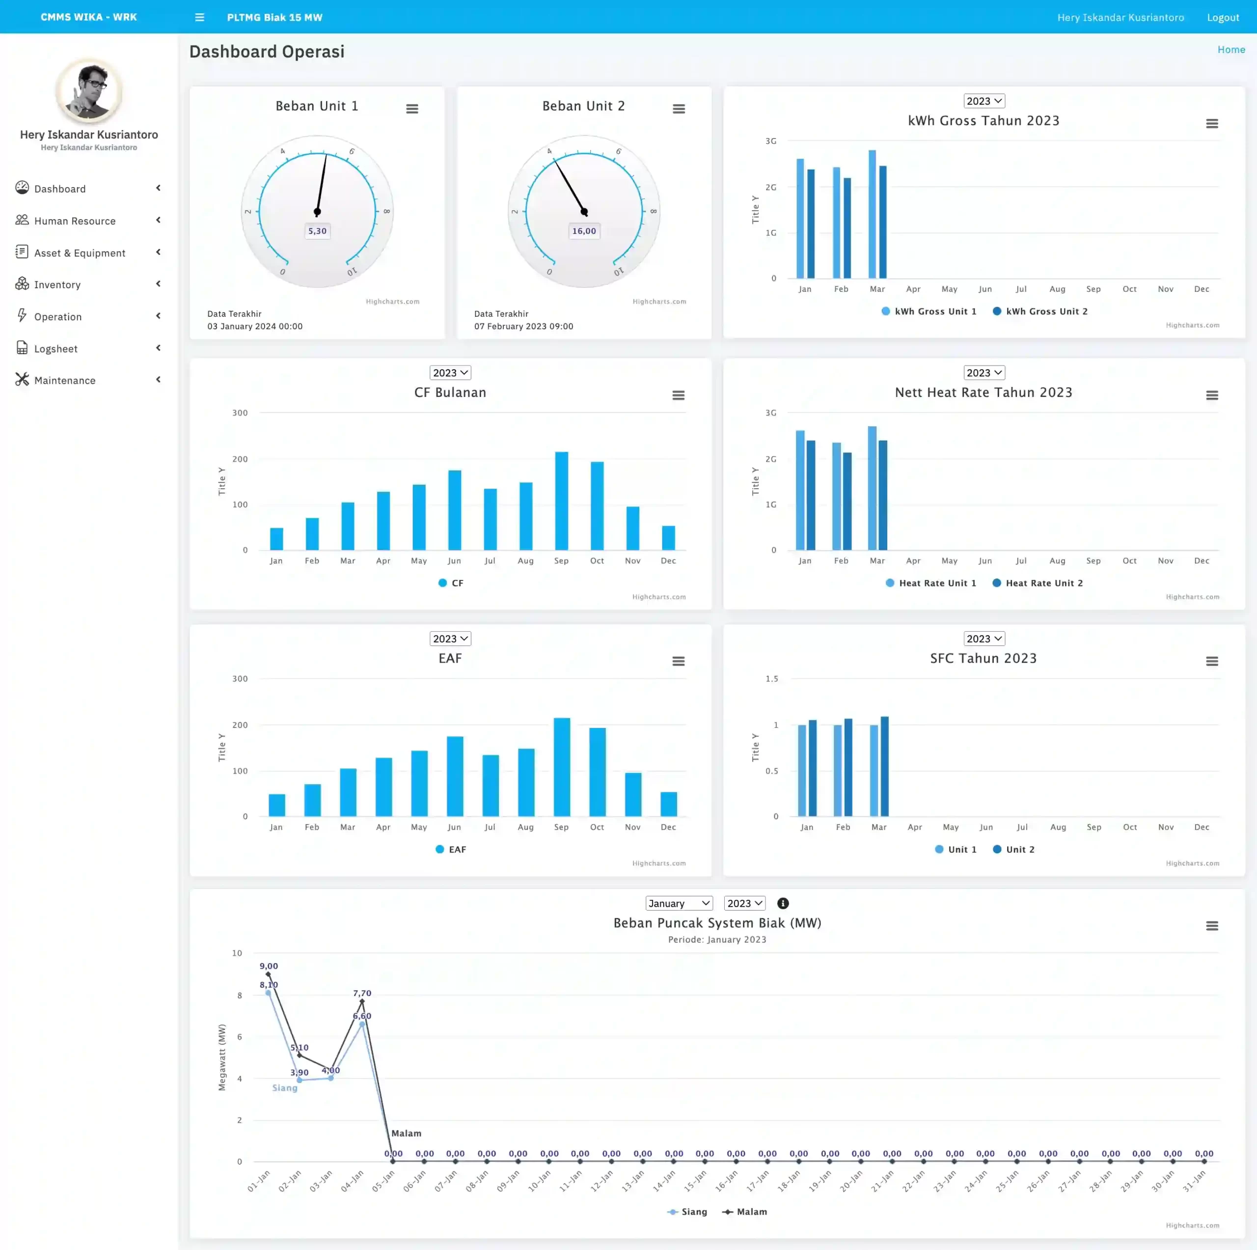Toggle EAF legend series visibility
The width and height of the screenshot is (1257, 1250).
pos(450,849)
